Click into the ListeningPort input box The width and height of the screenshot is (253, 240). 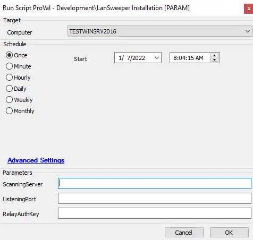pyautogui.click(x=155, y=198)
